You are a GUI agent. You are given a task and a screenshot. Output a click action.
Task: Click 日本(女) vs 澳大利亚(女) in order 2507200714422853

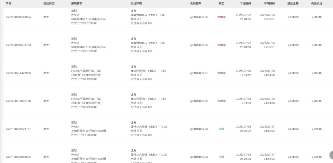(x=86, y=75)
